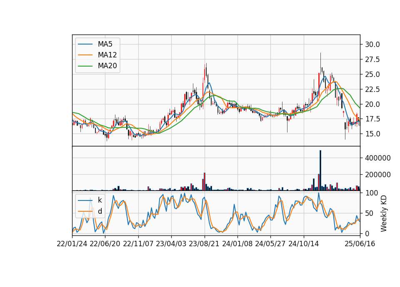The height and width of the screenshot is (287, 400).
Task: Click the tallest volume bar near 400000
Action: [x=320, y=171]
